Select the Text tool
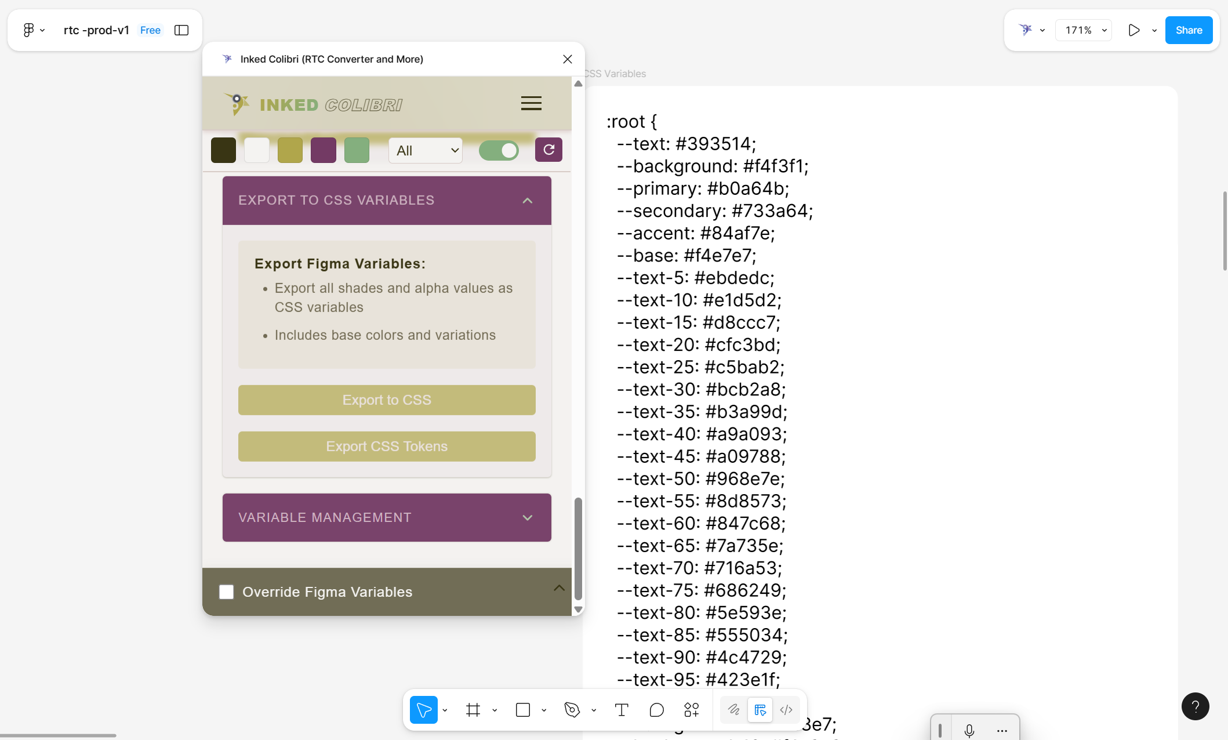 click(621, 709)
